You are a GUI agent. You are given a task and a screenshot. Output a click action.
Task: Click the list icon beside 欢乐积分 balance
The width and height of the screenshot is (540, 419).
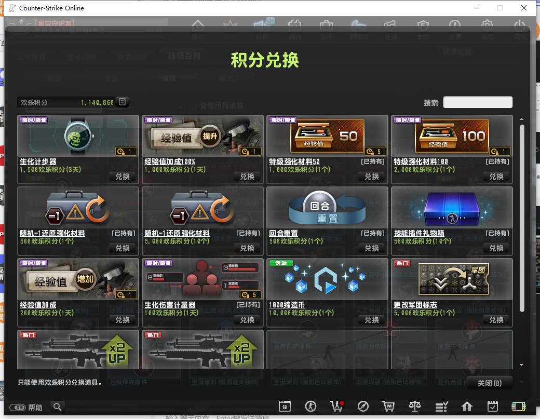pos(122,102)
